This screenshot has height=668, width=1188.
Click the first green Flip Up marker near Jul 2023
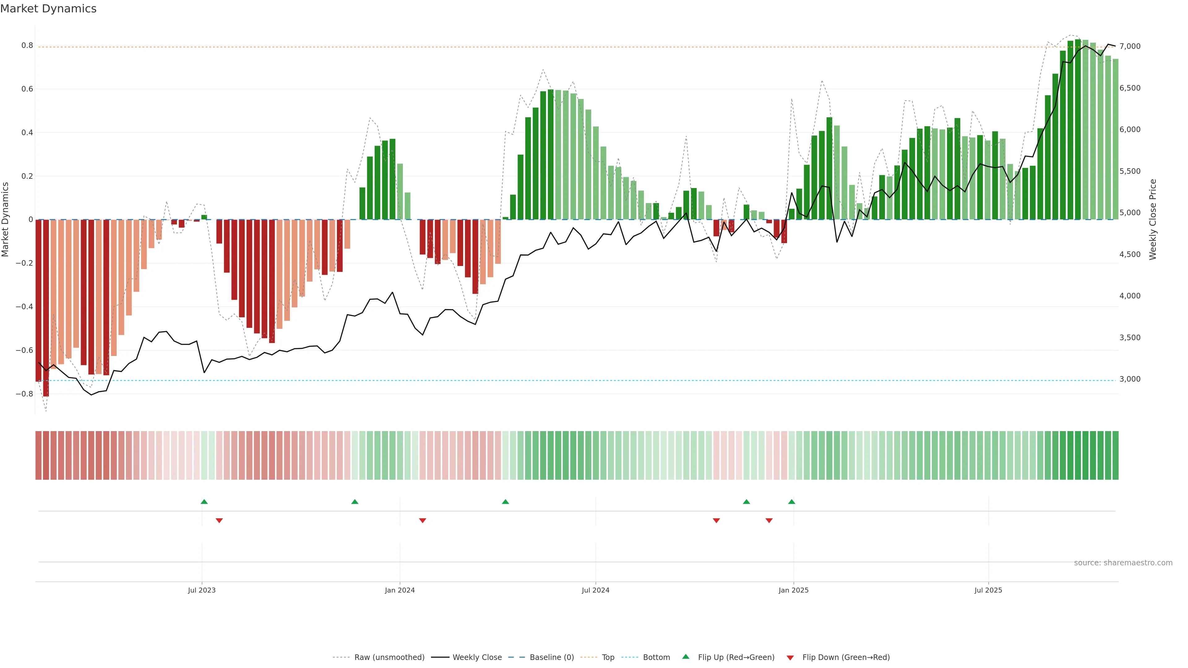(204, 502)
